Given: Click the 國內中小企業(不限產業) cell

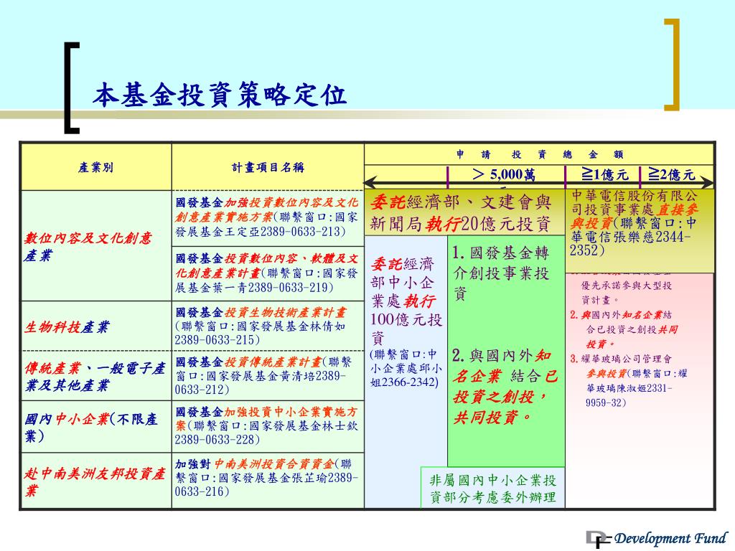Looking at the screenshot, I should [x=95, y=426].
